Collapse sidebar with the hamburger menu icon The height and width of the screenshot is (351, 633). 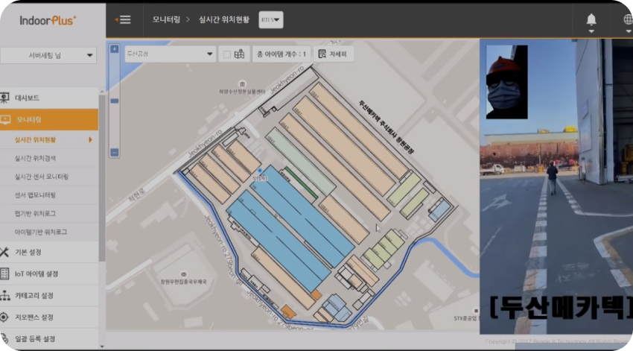click(x=122, y=20)
